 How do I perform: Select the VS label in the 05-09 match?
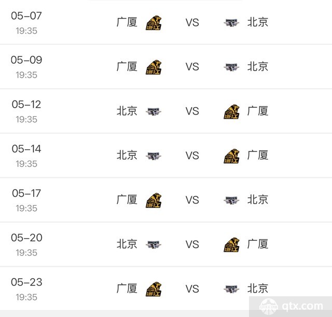coord(192,67)
